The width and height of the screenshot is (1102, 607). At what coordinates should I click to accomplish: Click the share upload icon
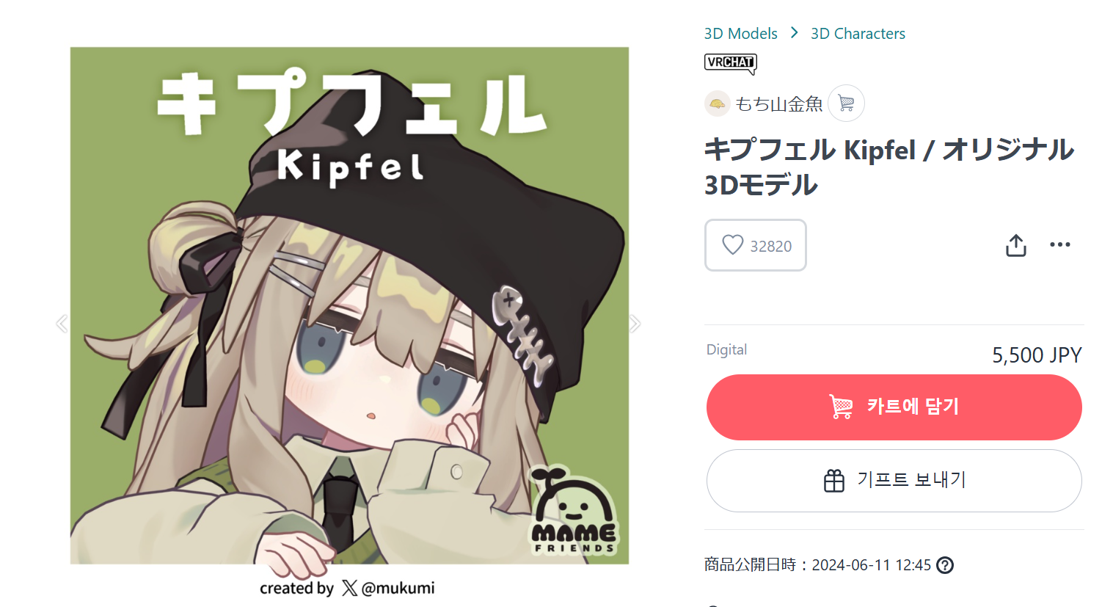point(1016,245)
